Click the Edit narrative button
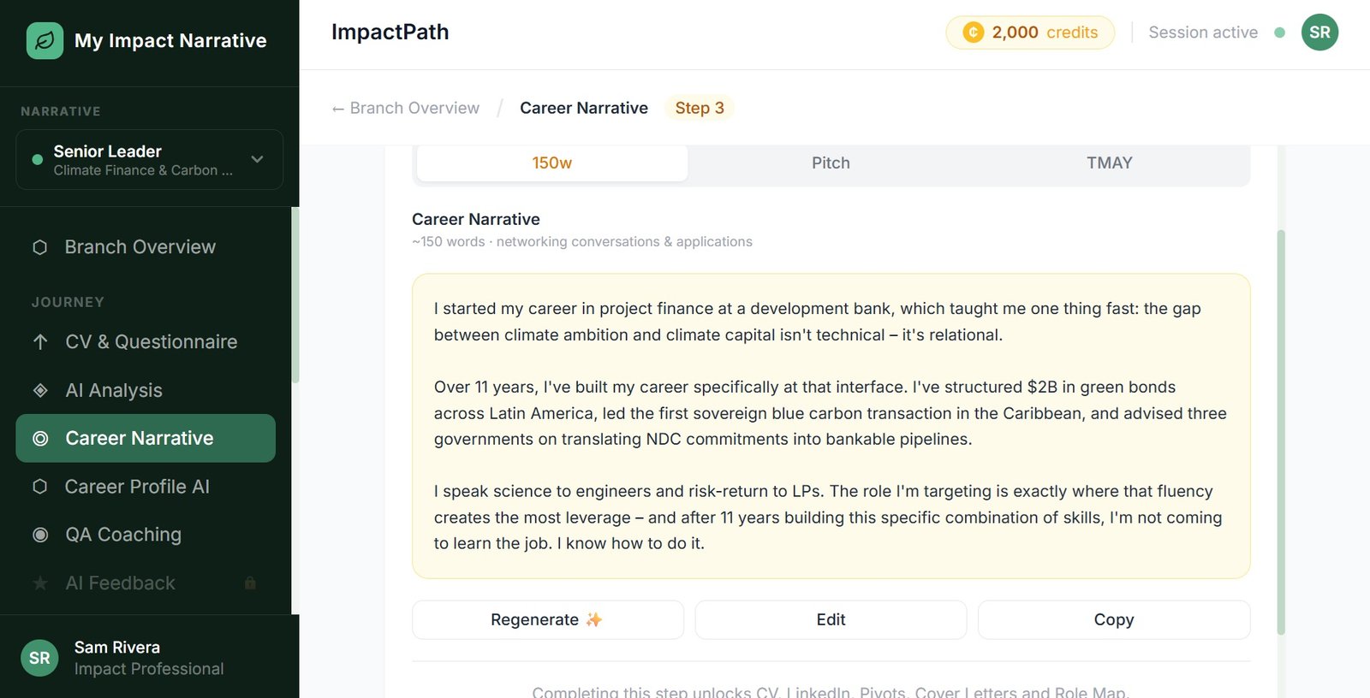The image size is (1370, 698). tap(831, 619)
